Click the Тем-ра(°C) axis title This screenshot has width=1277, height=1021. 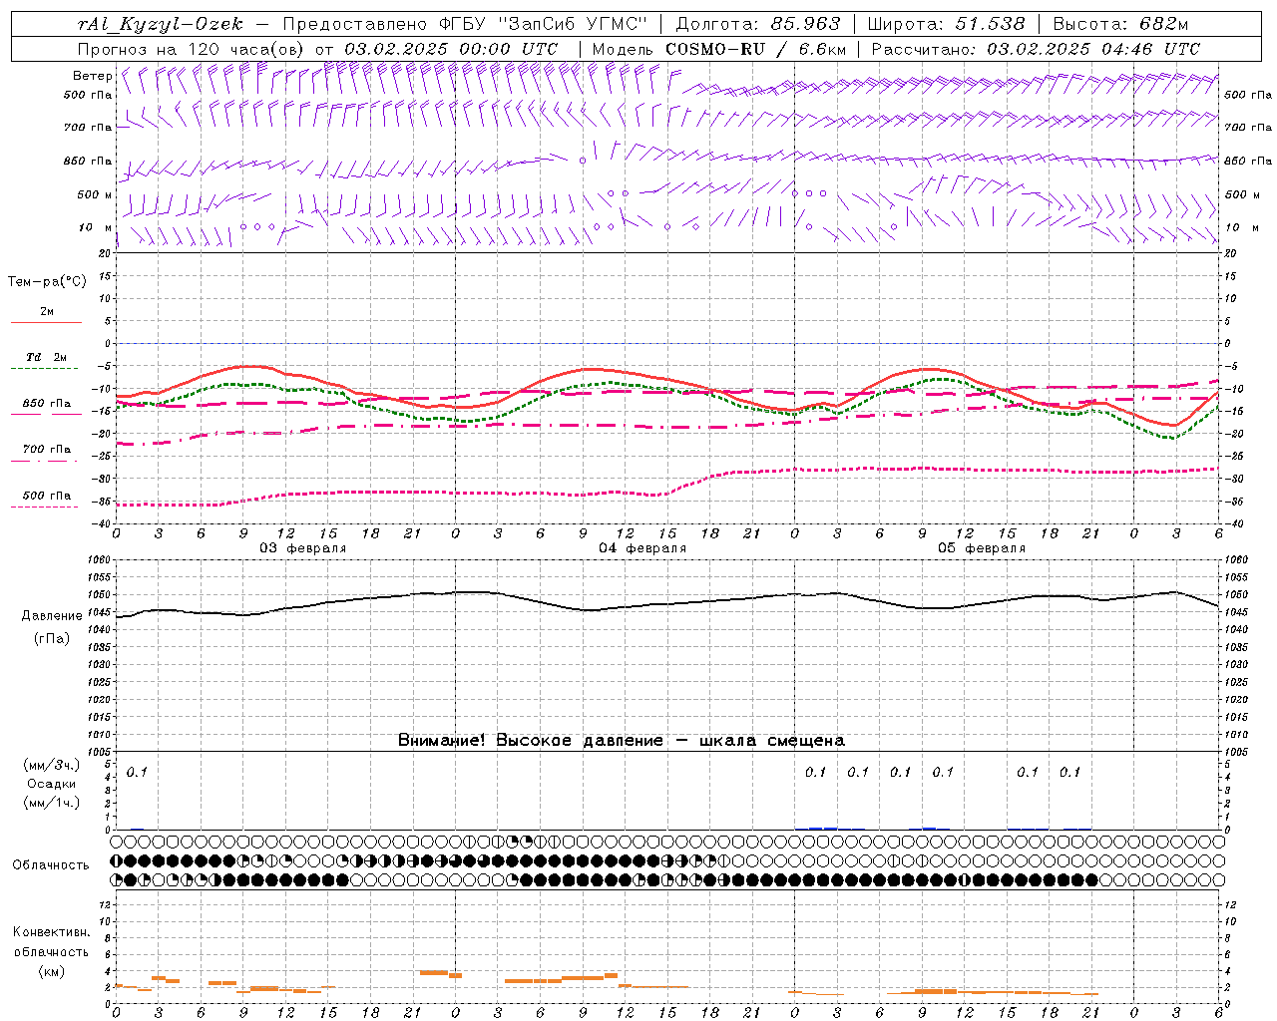47,282
